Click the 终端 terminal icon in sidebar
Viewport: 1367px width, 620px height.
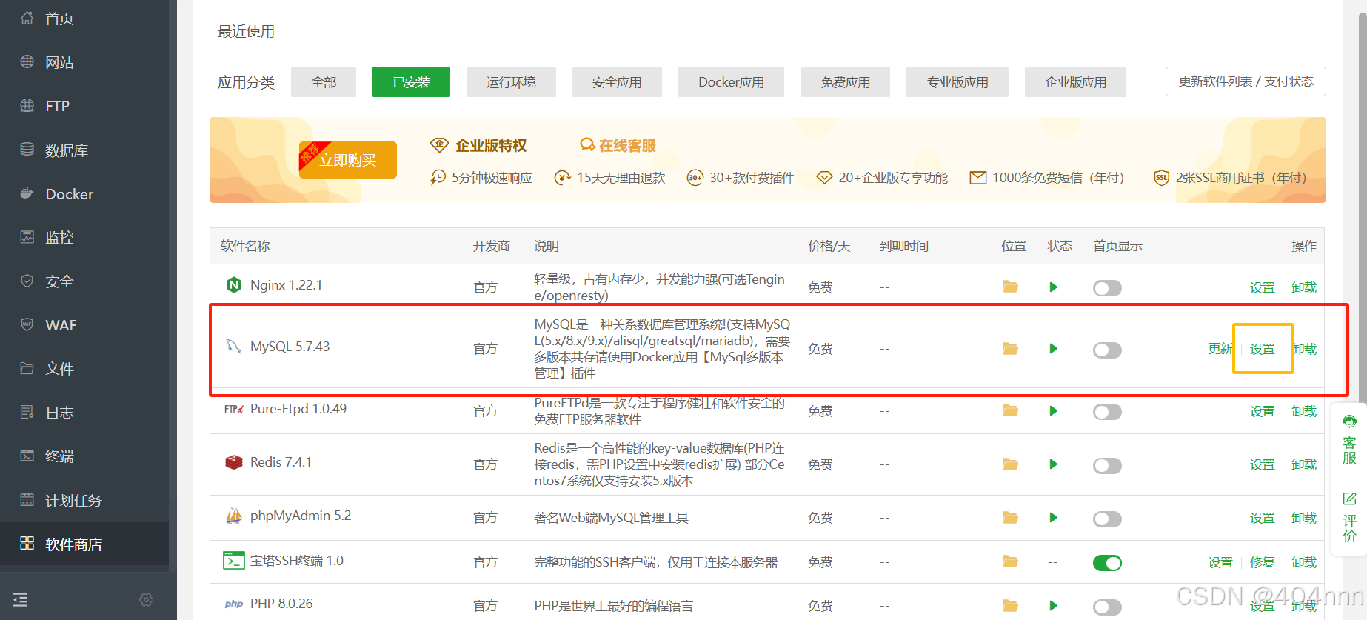(27, 456)
